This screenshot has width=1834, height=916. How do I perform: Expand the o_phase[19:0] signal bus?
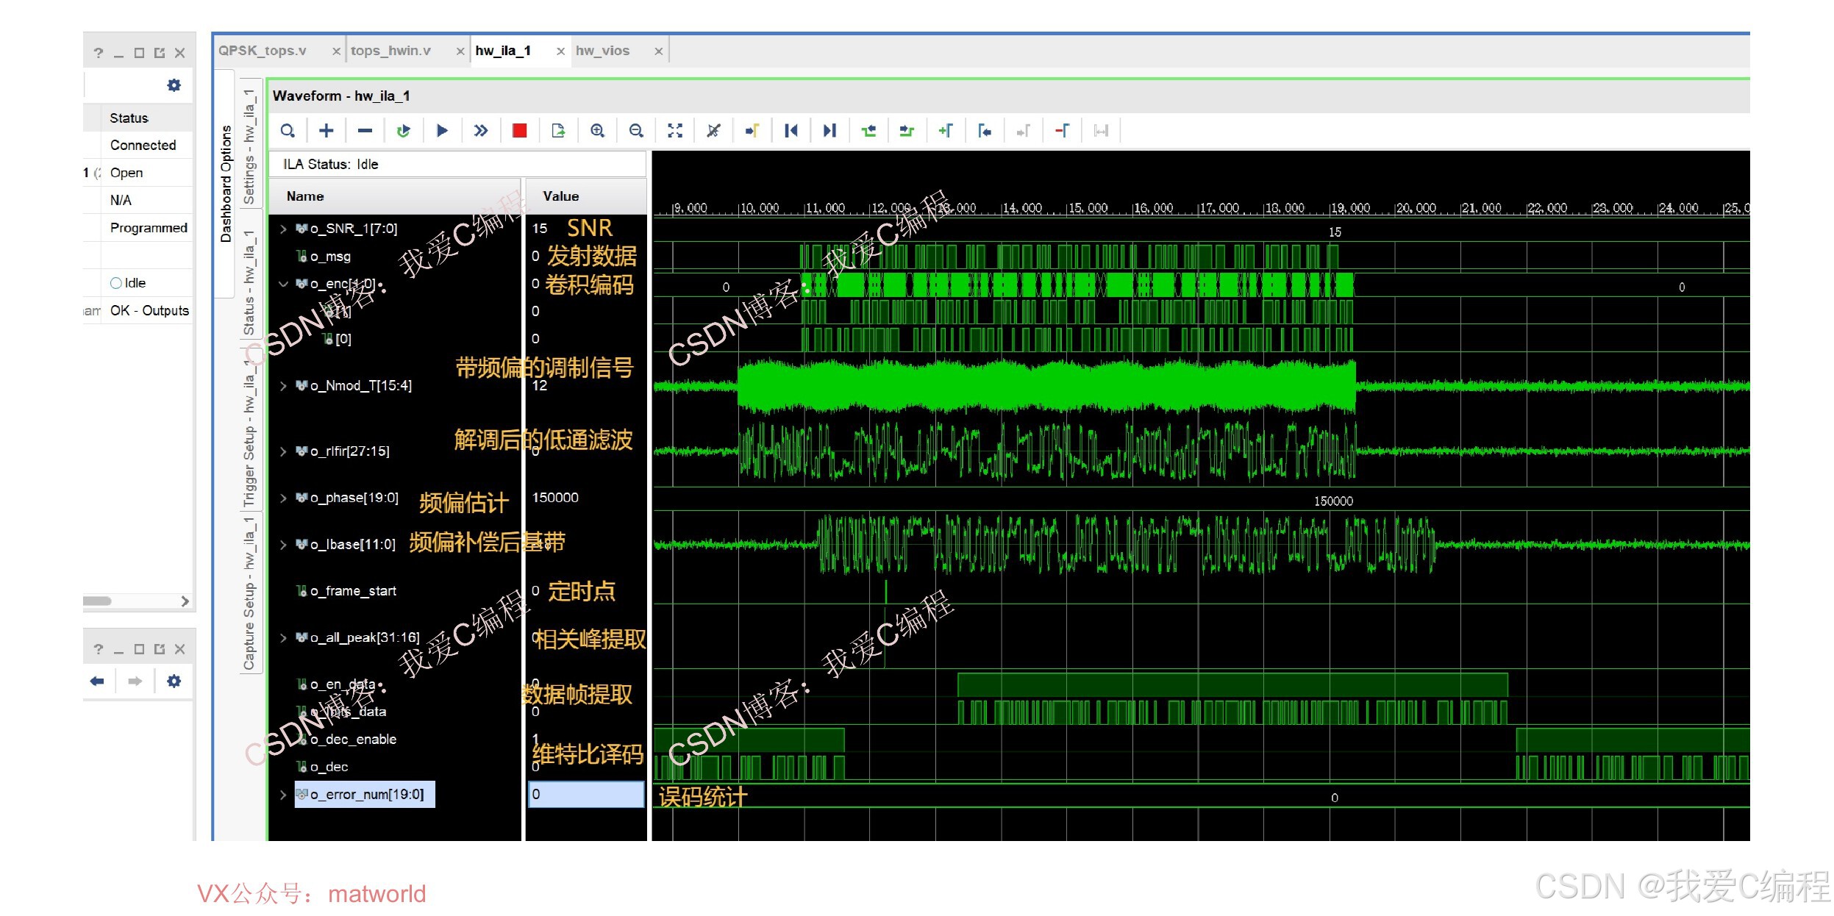click(283, 498)
